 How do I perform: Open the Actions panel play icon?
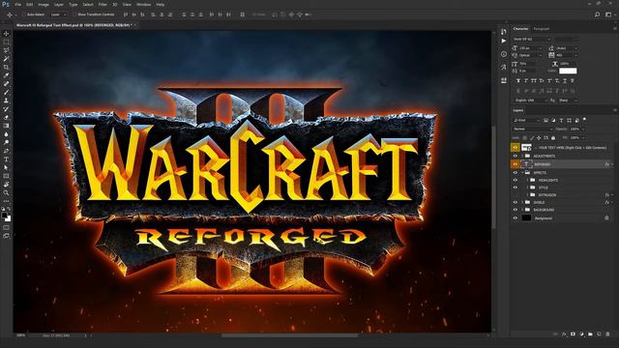click(504, 41)
